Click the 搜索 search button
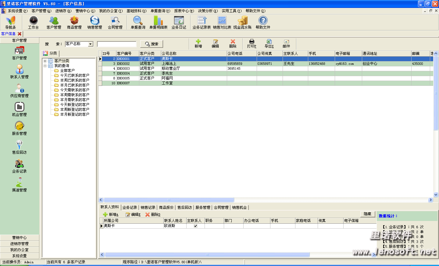Viewport: 439px width, 266px height. tap(152, 44)
